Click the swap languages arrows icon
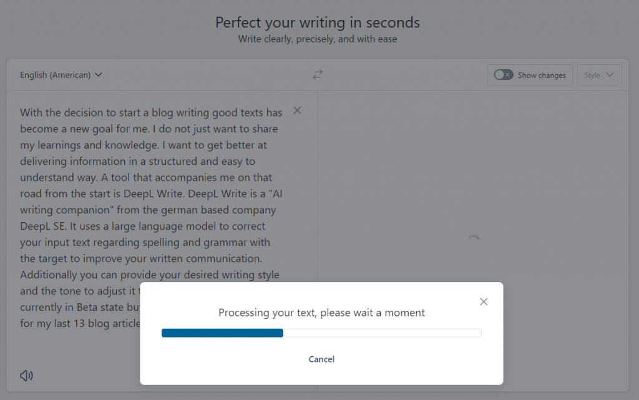Viewport: 639px width, 400px height. (318, 75)
